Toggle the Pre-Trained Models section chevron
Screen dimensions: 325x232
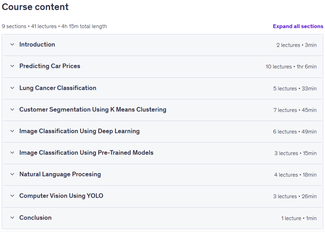point(12,153)
